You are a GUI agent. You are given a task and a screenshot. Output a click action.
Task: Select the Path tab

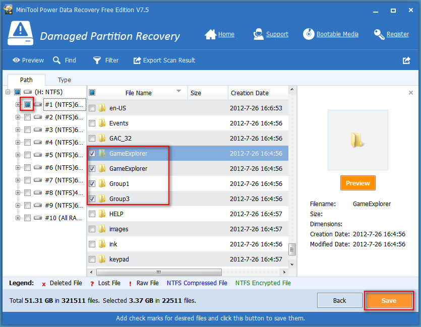pos(26,80)
